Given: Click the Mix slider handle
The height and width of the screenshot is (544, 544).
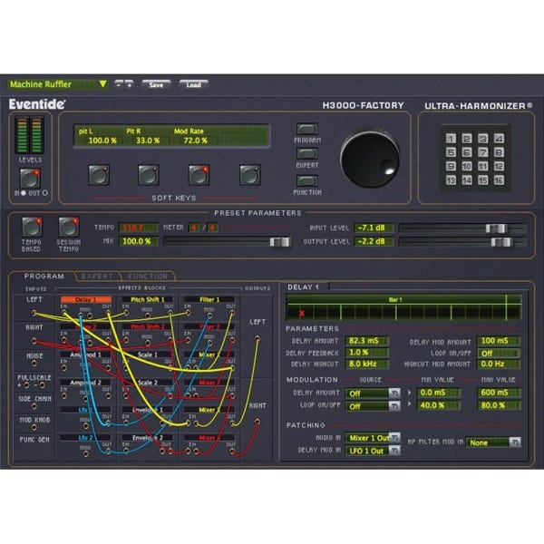Looking at the screenshot, I should (280, 242).
